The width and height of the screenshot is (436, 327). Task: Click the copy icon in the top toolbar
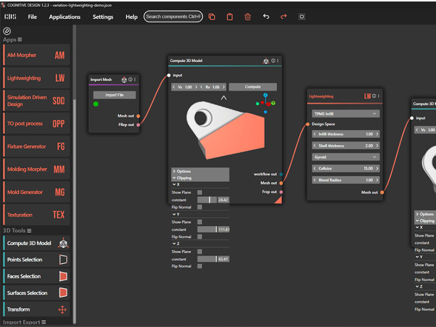211,17
